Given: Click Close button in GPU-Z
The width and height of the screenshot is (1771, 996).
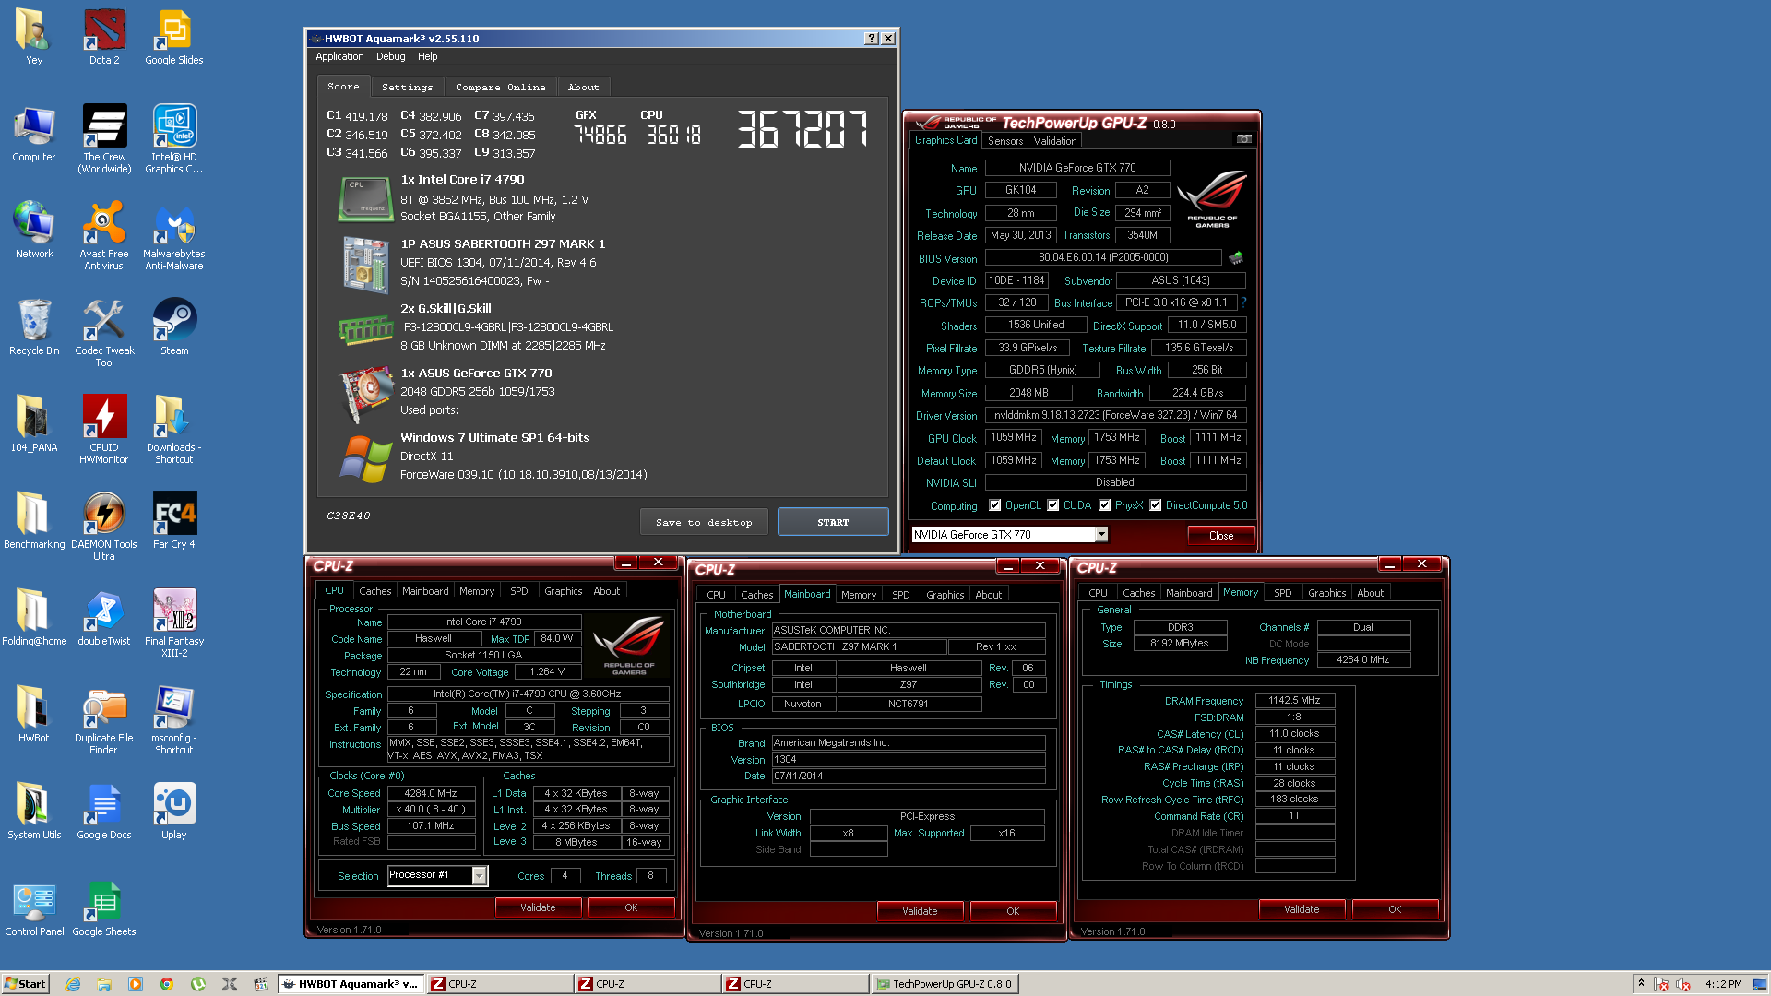Looking at the screenshot, I should 1221,536.
